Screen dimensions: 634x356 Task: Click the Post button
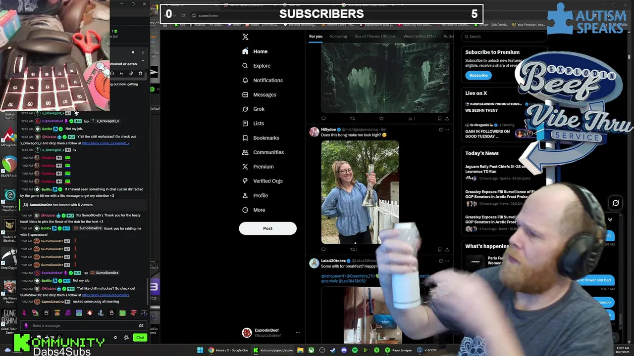267,228
